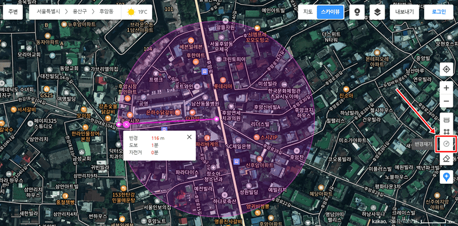The width and height of the screenshot is (458, 226).
Task: Open the roadview pin icon
Action: (x=357, y=12)
